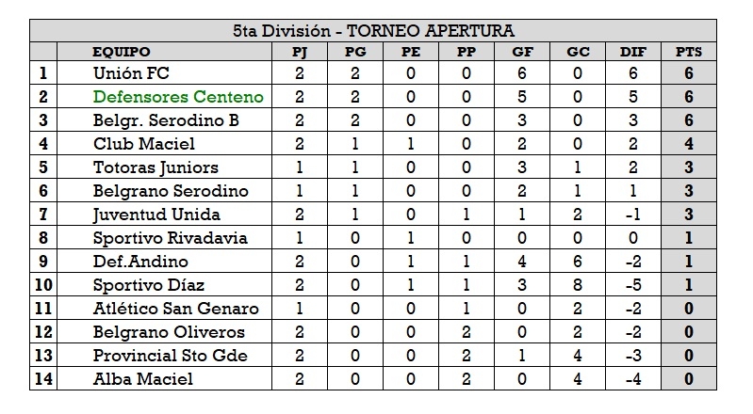
Task: Select the PJ column header
Action: point(300,52)
